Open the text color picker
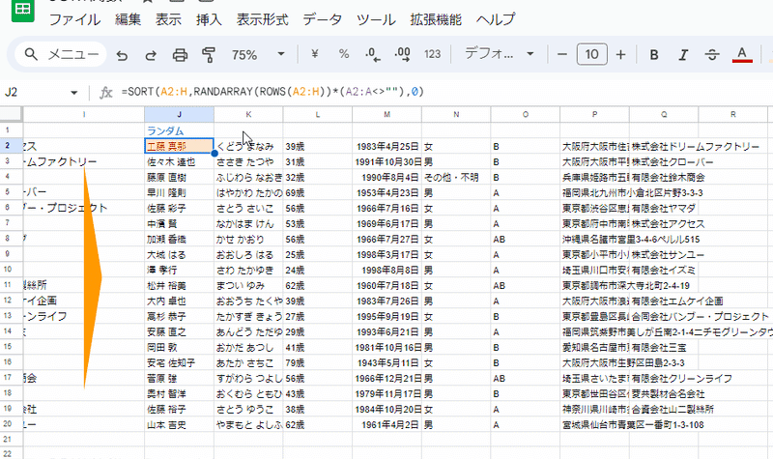This screenshot has width=773, height=459. (x=742, y=55)
